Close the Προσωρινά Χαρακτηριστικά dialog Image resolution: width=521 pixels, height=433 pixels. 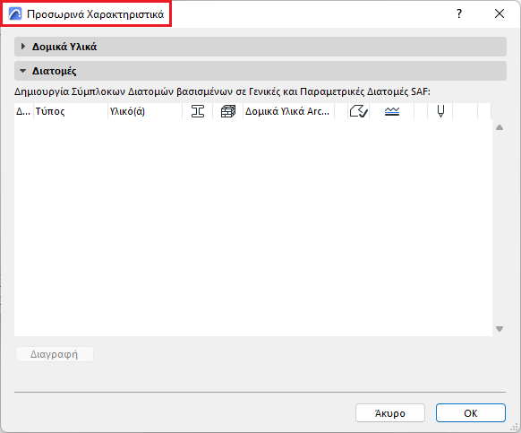500,13
